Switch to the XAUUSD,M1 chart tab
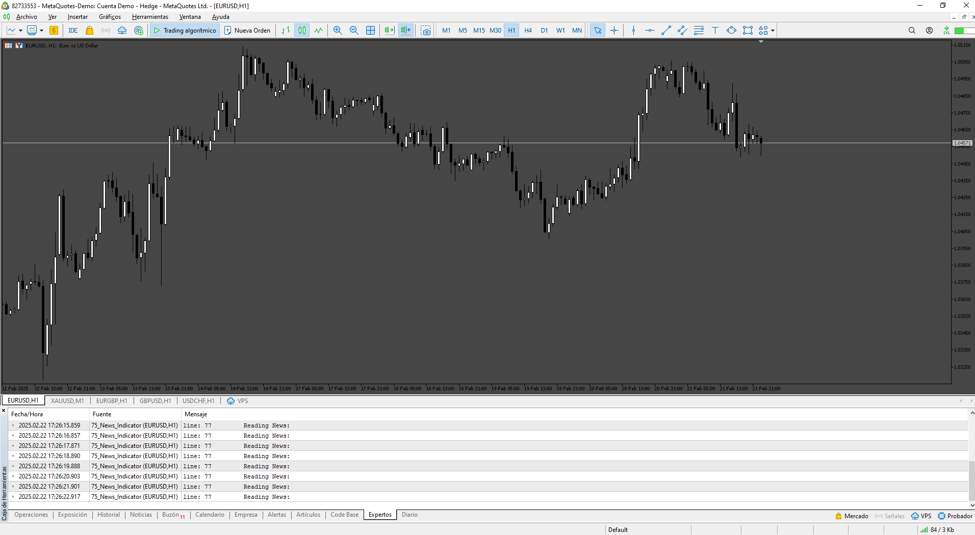The image size is (975, 535). click(x=67, y=401)
